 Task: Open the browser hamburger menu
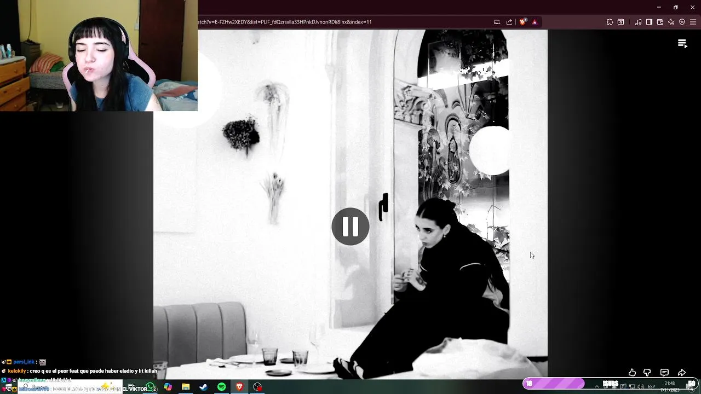click(693, 22)
